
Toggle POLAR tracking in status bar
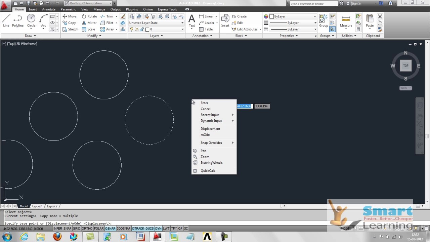[x=99, y=229]
